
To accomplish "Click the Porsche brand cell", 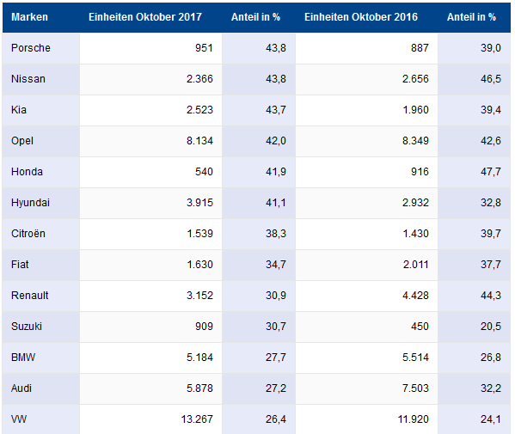I will 41,48.
